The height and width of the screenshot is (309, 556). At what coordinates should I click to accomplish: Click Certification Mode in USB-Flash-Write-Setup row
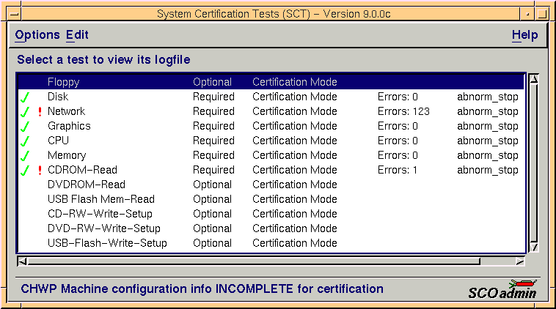pos(295,243)
